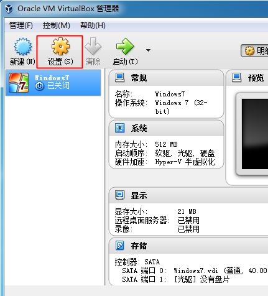Image resolution: width=268 pixels, height=296 pixels.
Task: Click the video memory value 21 MB
Action: [187, 211]
